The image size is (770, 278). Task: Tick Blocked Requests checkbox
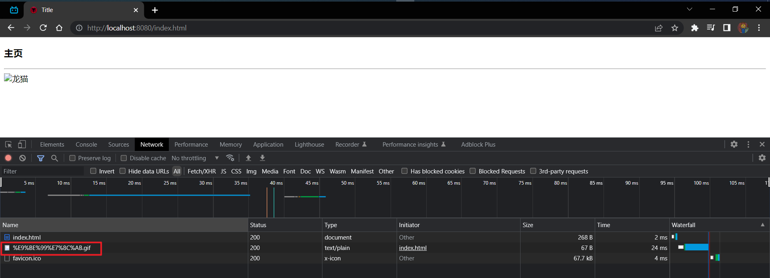[473, 171]
